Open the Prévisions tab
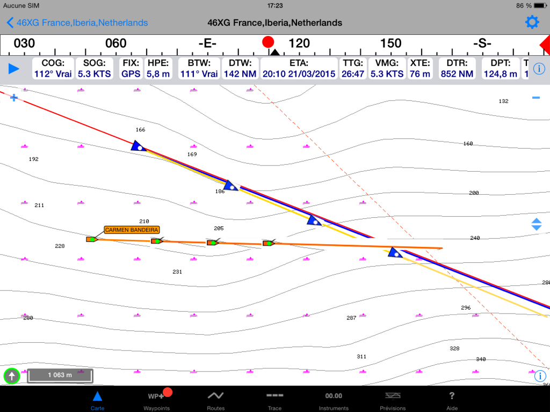 click(x=393, y=400)
